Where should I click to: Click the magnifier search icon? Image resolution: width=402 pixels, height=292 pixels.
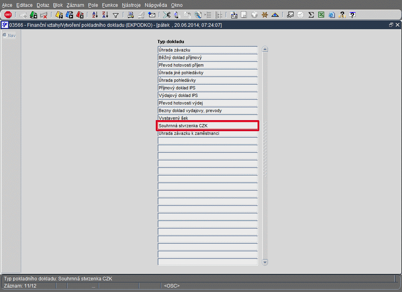tap(197, 15)
